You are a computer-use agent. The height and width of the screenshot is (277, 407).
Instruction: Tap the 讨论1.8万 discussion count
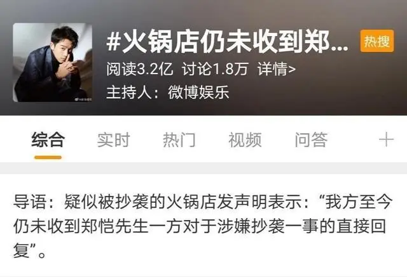215,69
